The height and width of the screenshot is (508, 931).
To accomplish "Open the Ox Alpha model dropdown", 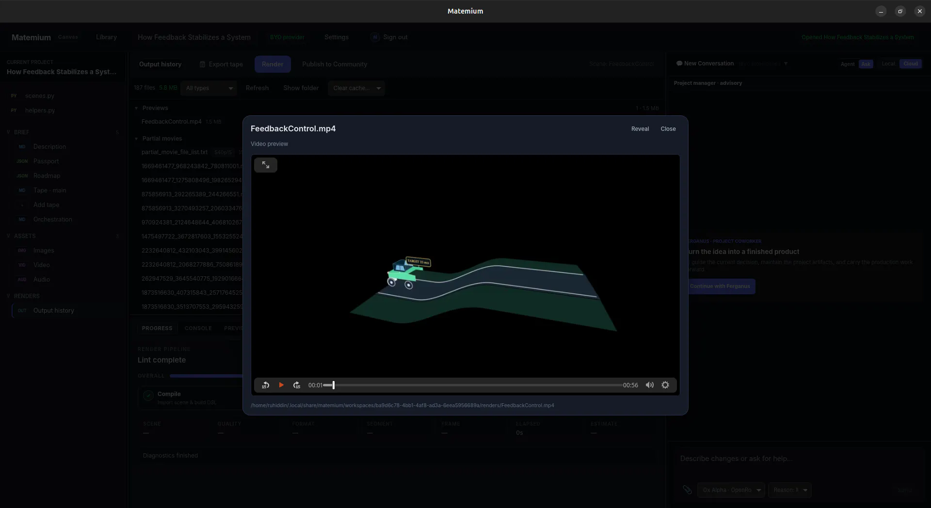I will 731,490.
